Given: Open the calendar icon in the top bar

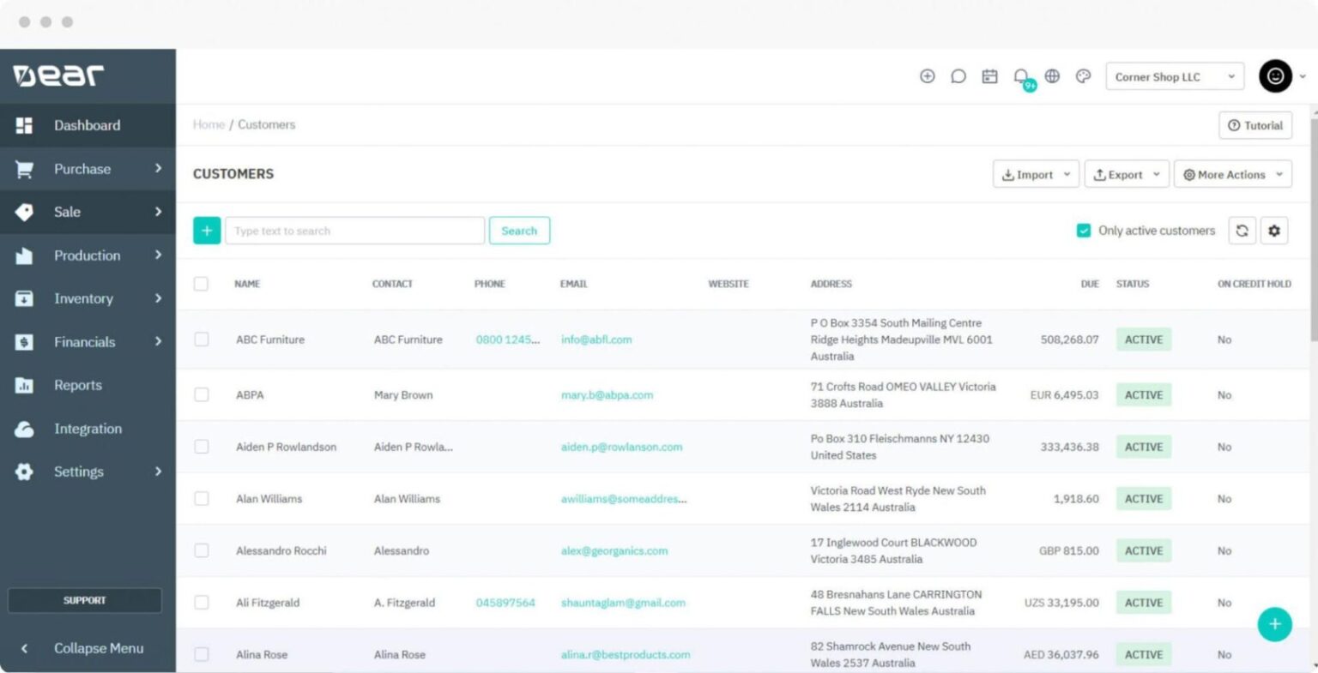Looking at the screenshot, I should tap(989, 75).
